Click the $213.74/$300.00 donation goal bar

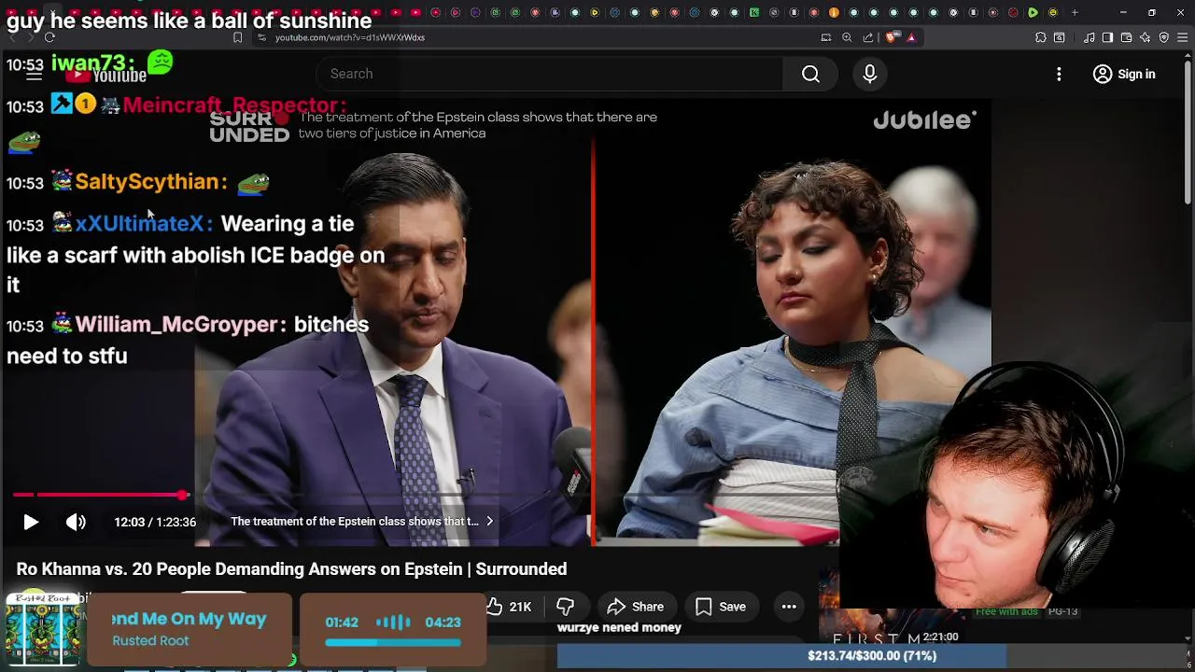(781, 655)
